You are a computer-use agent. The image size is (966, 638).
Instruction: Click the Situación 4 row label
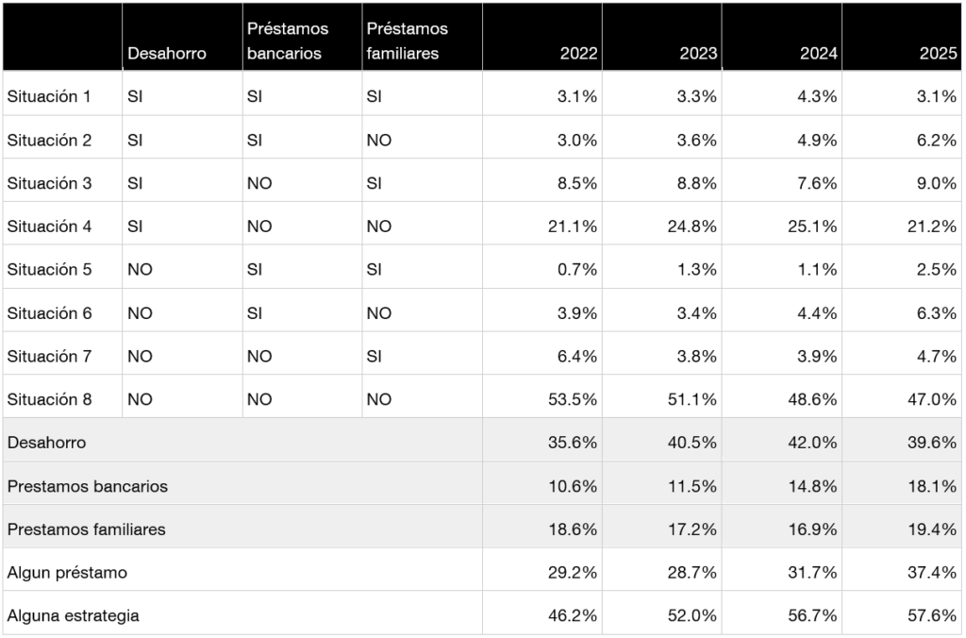click(x=49, y=227)
